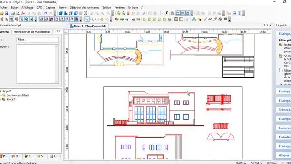
Task: Undo the last action with the blue arrow
Action: coord(45,13)
